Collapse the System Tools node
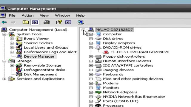The width and height of the screenshot is (191, 107). pyautogui.click(x=4, y=34)
